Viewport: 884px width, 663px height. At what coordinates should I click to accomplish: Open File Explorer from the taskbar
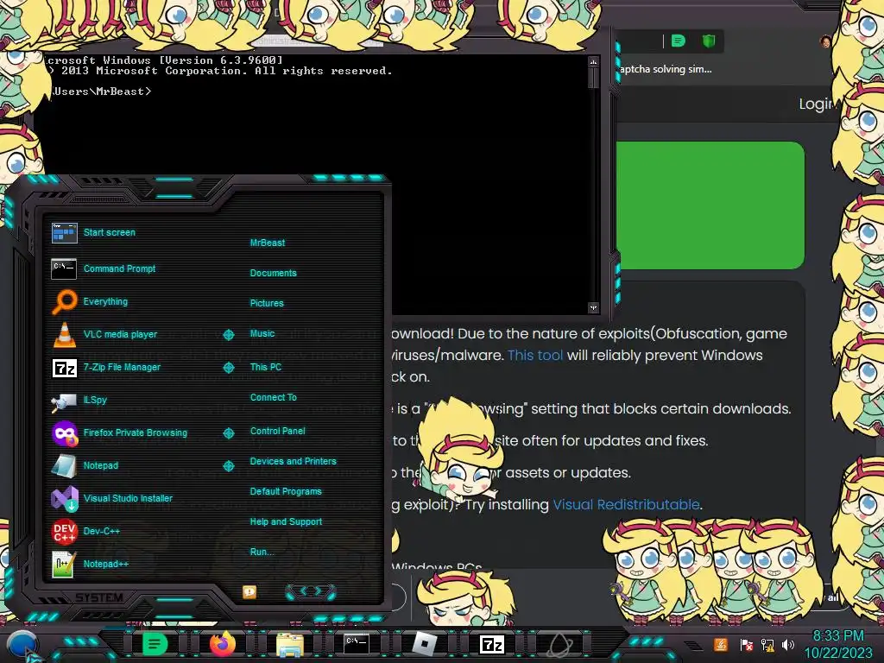click(x=290, y=644)
